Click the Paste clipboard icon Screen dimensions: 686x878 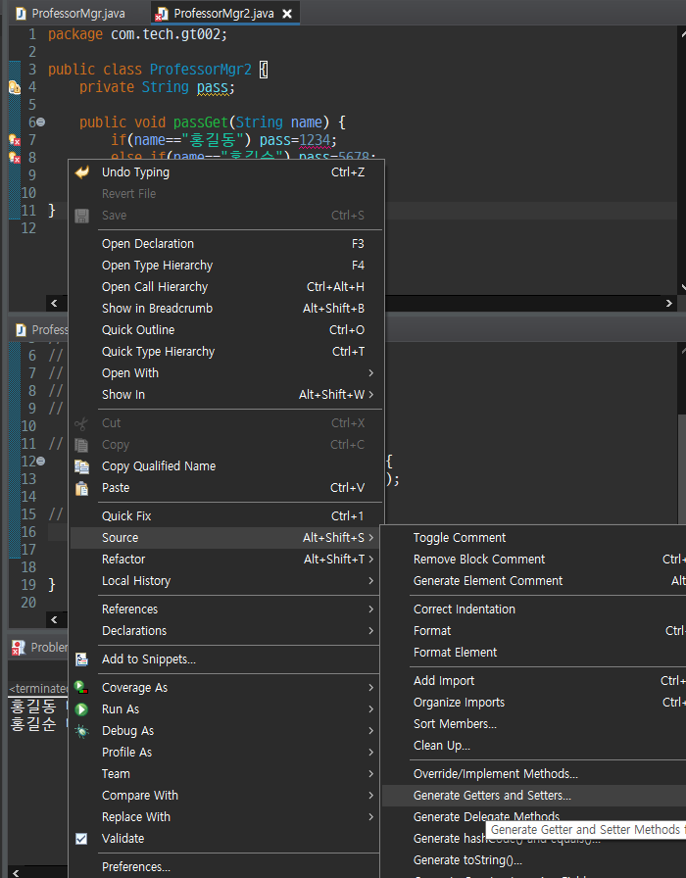click(82, 488)
